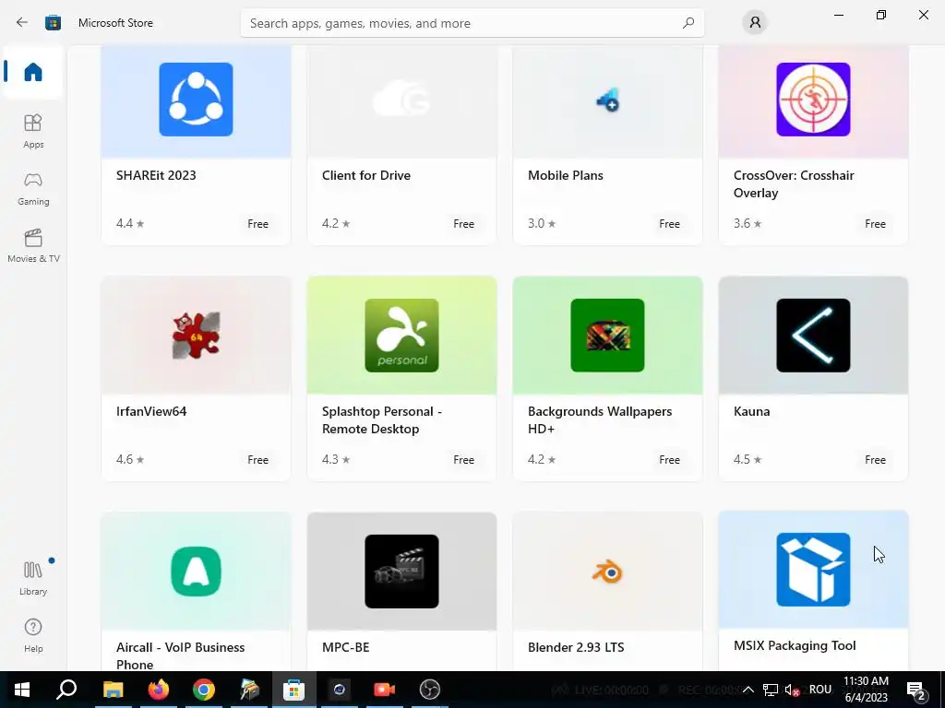Click the IrfanView64 app icon

pos(196,336)
